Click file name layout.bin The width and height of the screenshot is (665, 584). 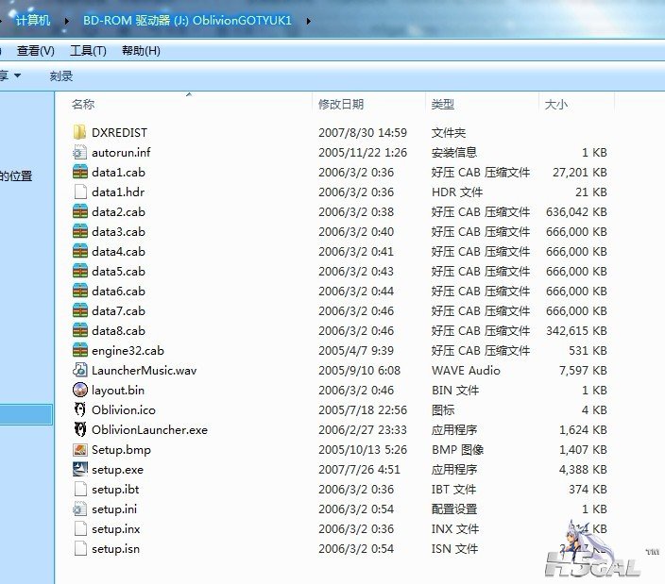pyautogui.click(x=118, y=390)
